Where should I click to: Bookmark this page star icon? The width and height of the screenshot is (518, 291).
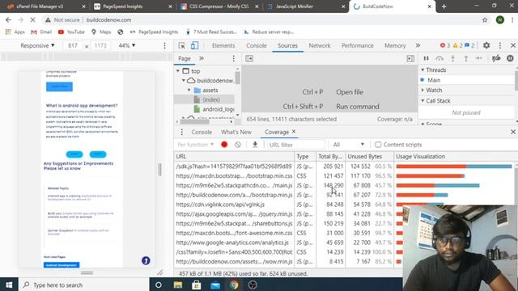[485, 19]
